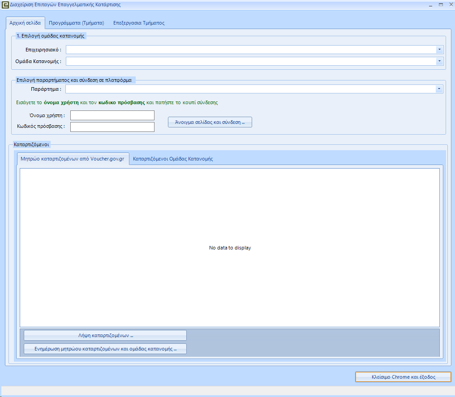The width and height of the screenshot is (455, 397).
Task: Close the window with the X button
Action: [x=450, y=4]
